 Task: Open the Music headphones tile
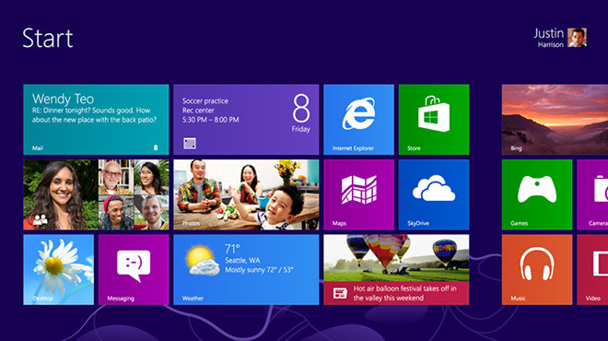pos(537,270)
